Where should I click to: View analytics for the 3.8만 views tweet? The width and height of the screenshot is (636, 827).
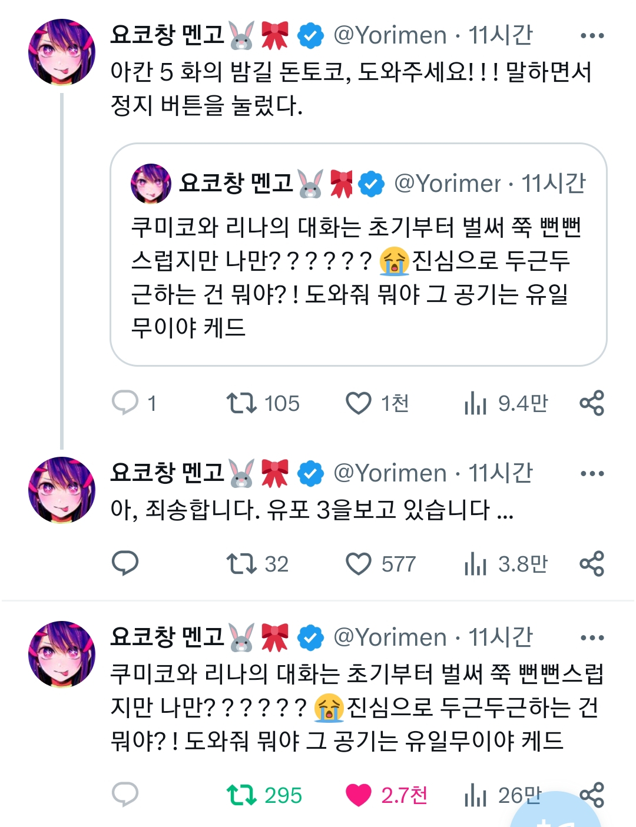click(x=476, y=564)
